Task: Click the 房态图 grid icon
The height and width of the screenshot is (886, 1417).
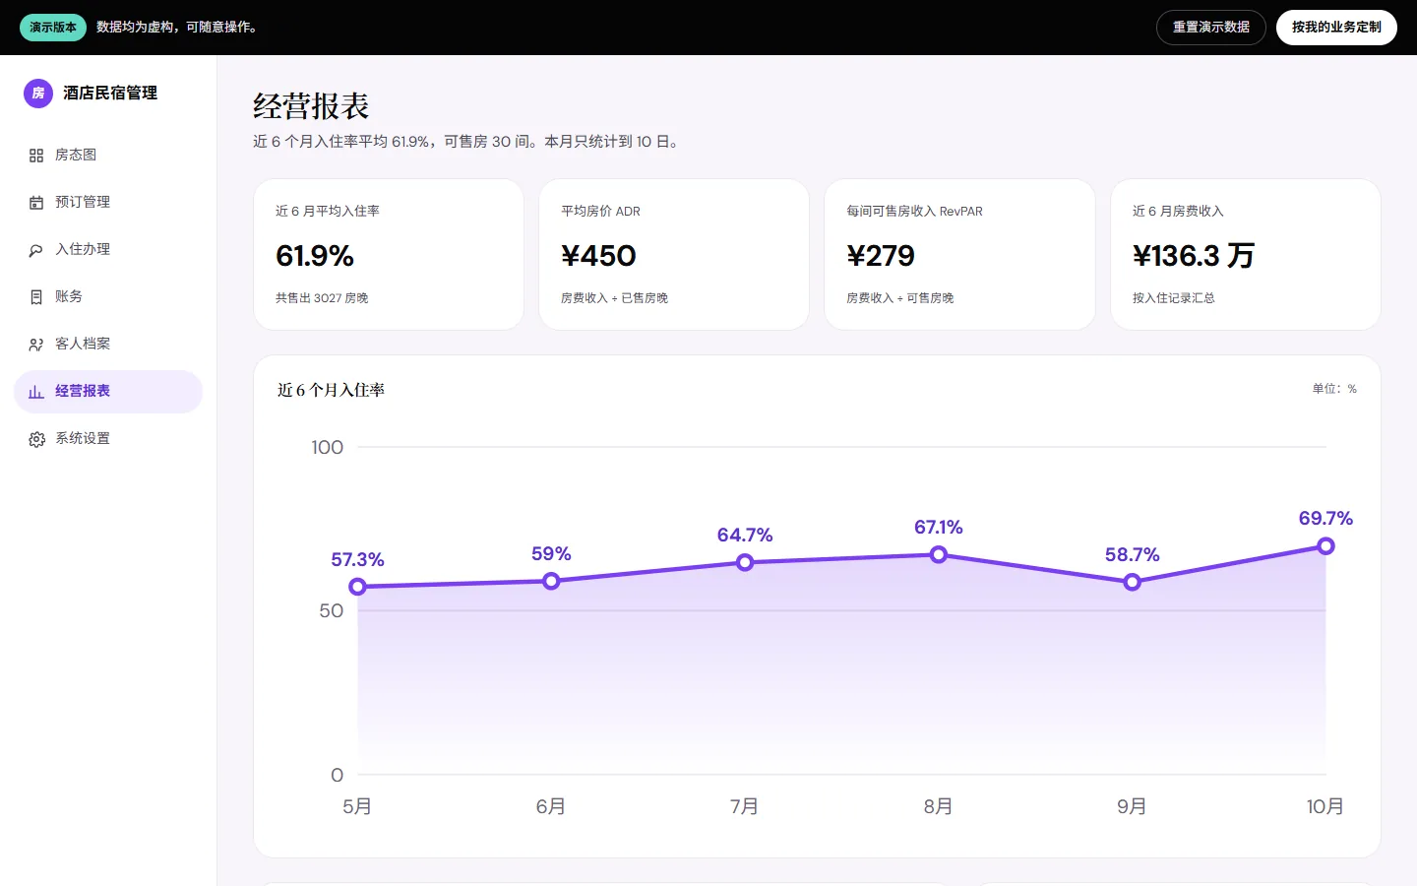Action: click(36, 156)
